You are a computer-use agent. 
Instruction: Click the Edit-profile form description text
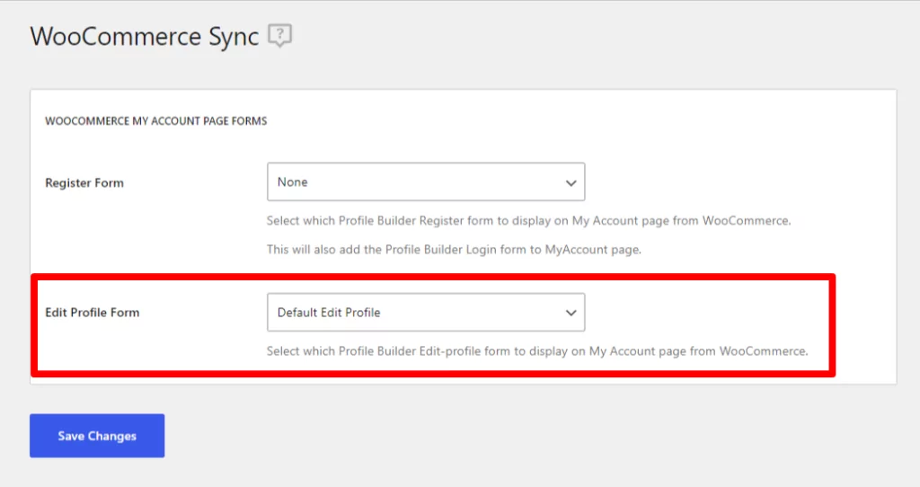pyautogui.click(x=537, y=351)
